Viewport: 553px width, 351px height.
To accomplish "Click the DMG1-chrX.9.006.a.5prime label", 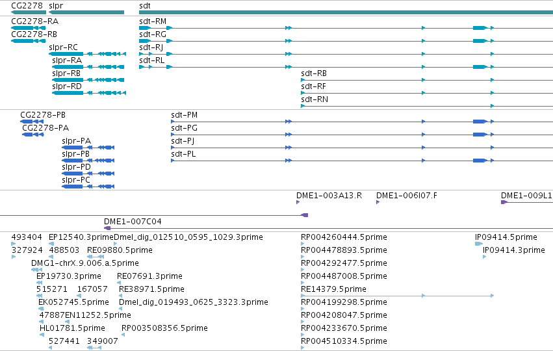I will (x=85, y=263).
